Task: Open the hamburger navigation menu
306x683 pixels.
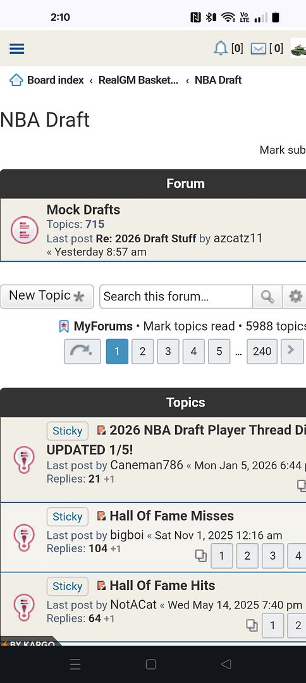Action: 16,48
